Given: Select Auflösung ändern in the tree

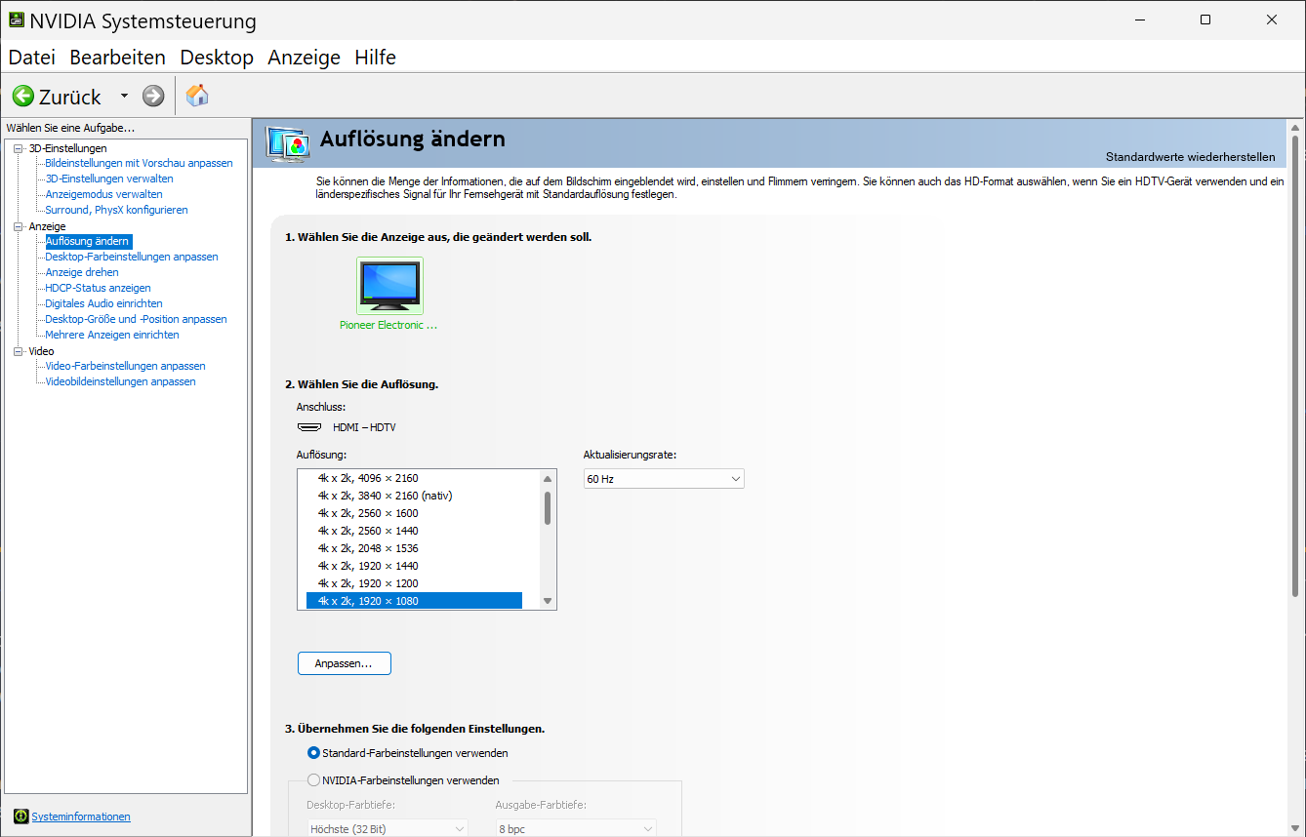Looking at the screenshot, I should 88,241.
